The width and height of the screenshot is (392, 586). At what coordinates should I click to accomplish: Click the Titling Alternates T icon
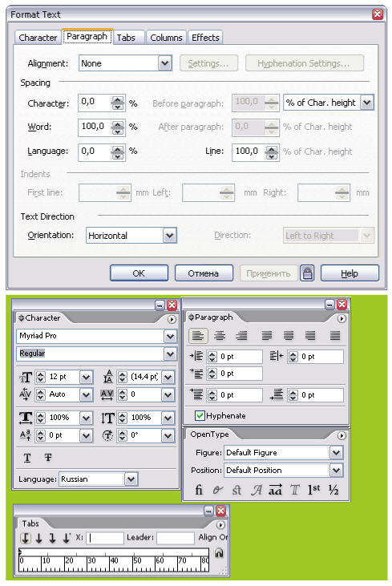[295, 490]
